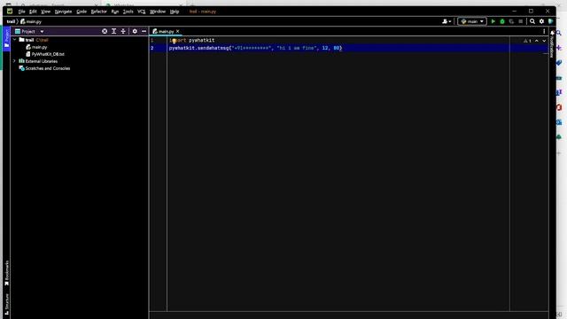This screenshot has height=319, width=567.
Task: Hide the Project tool window
Action: point(144,32)
